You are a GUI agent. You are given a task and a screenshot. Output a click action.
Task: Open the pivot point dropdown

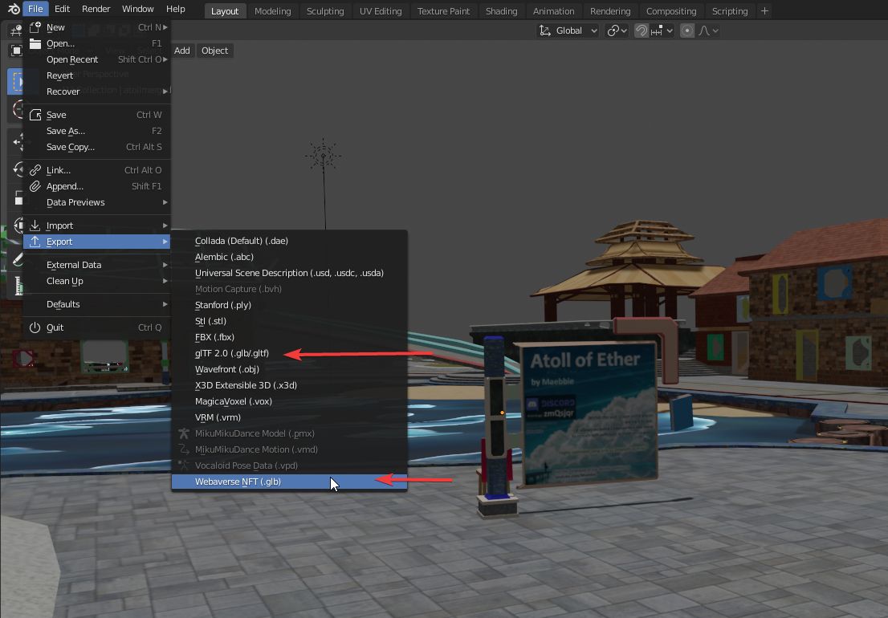[617, 30]
